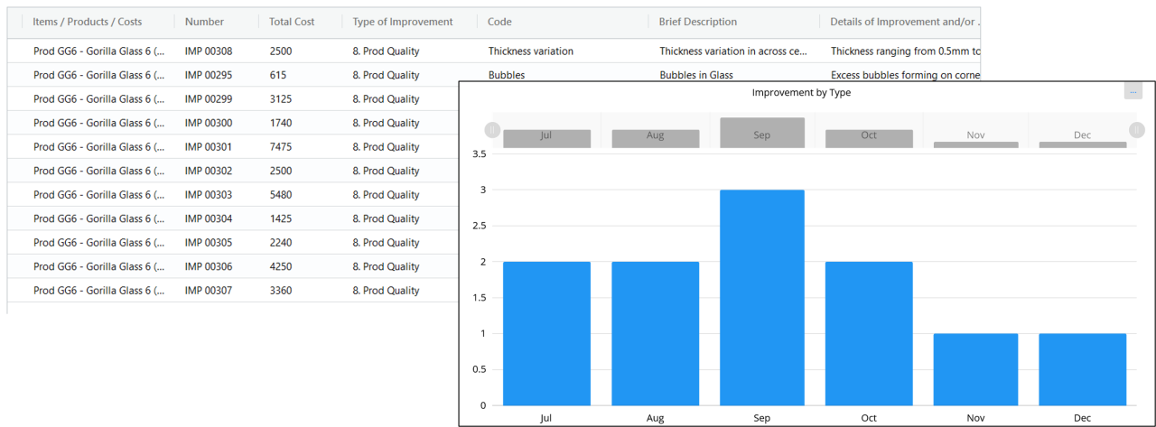Click the Jul bar in the chart
Screen dimensions: 1156x427
(x=546, y=334)
